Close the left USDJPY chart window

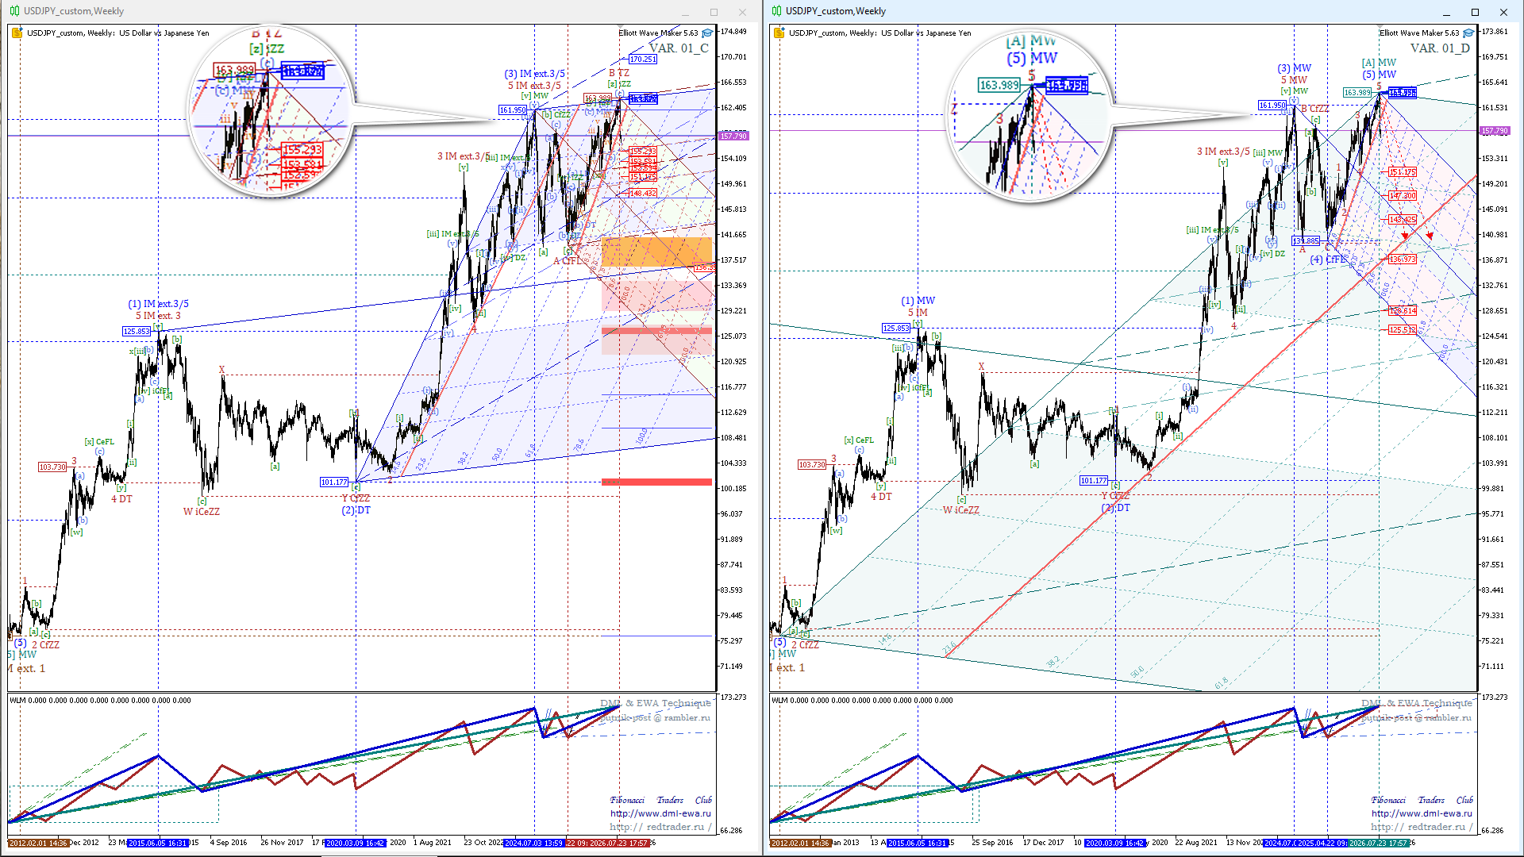[742, 12]
